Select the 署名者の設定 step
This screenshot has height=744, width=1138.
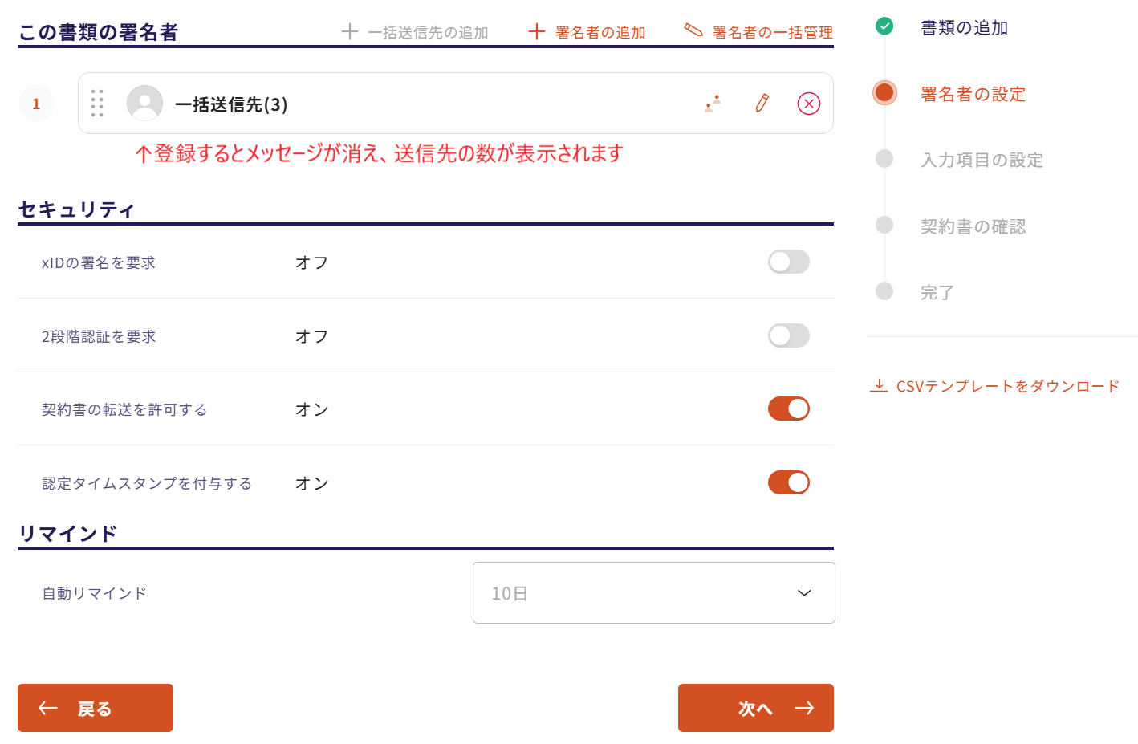point(973,94)
